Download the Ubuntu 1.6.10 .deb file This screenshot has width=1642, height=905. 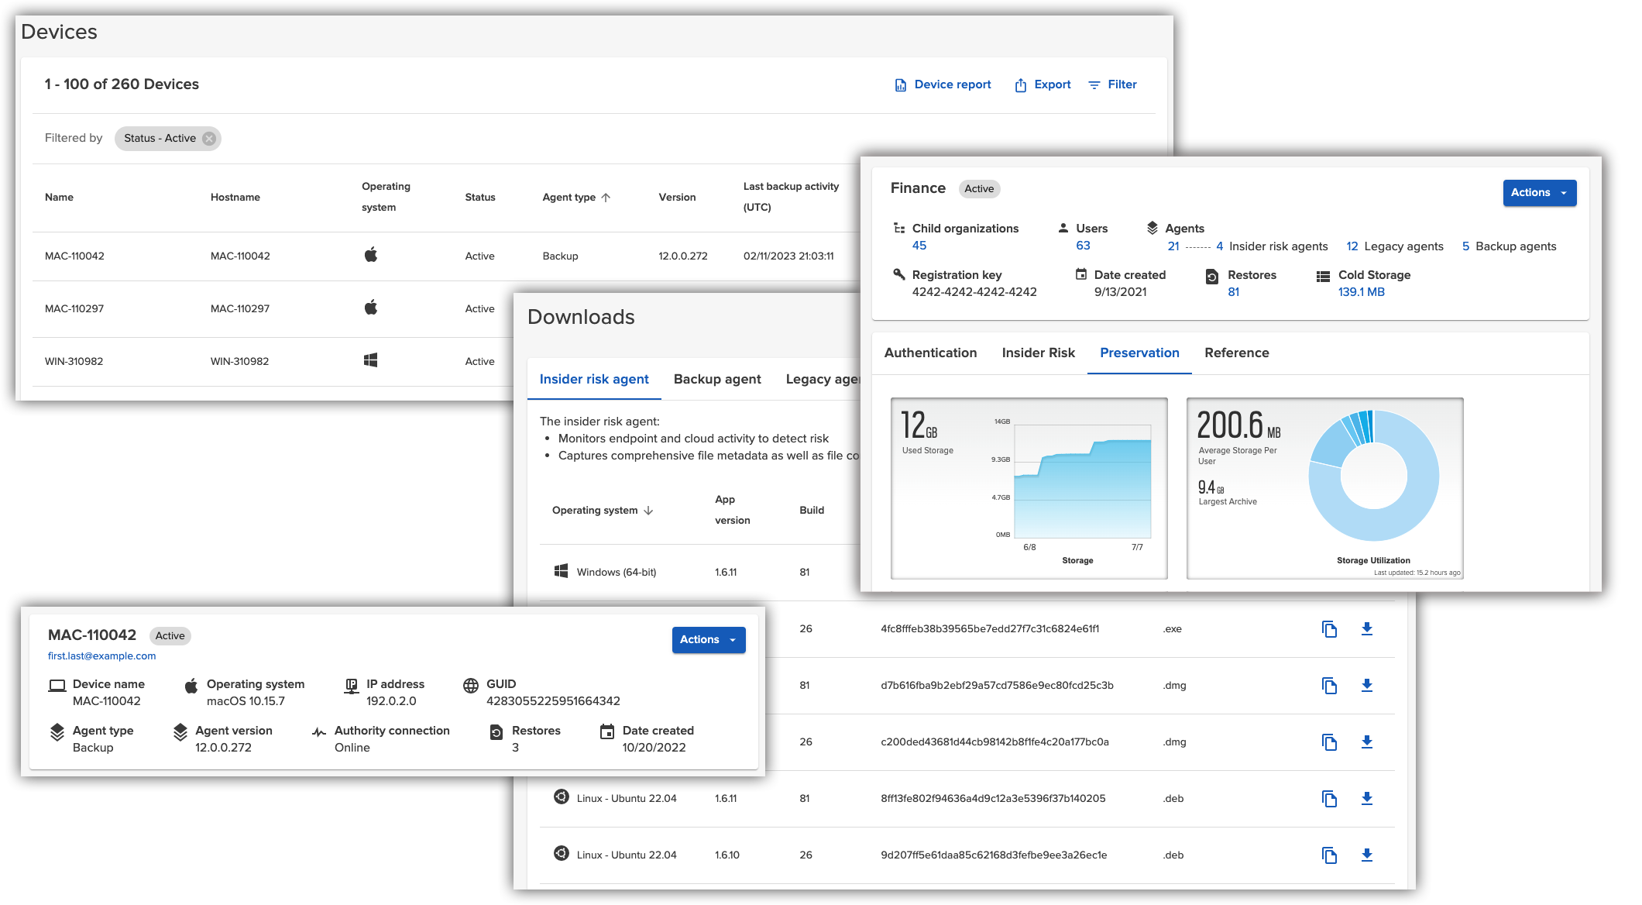pyautogui.click(x=1367, y=855)
